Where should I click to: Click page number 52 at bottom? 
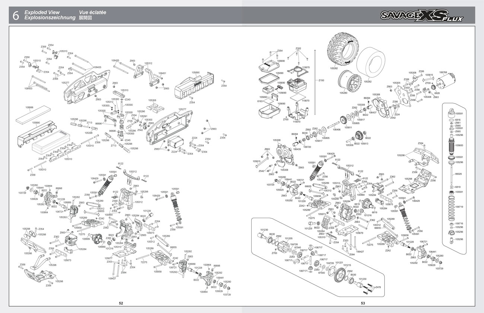(x=121, y=303)
